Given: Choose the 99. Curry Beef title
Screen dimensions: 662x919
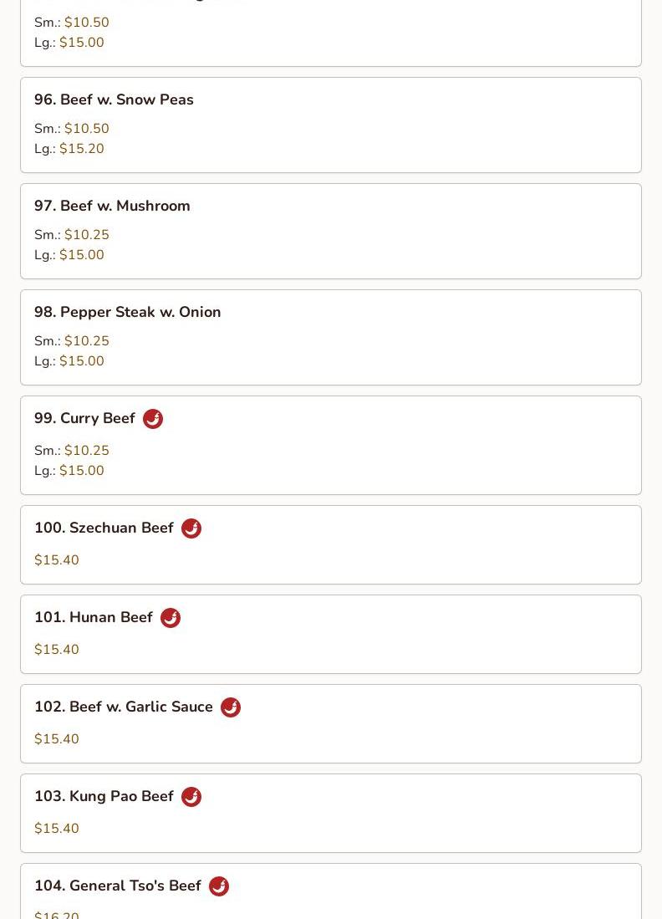Looking at the screenshot, I should point(85,418).
